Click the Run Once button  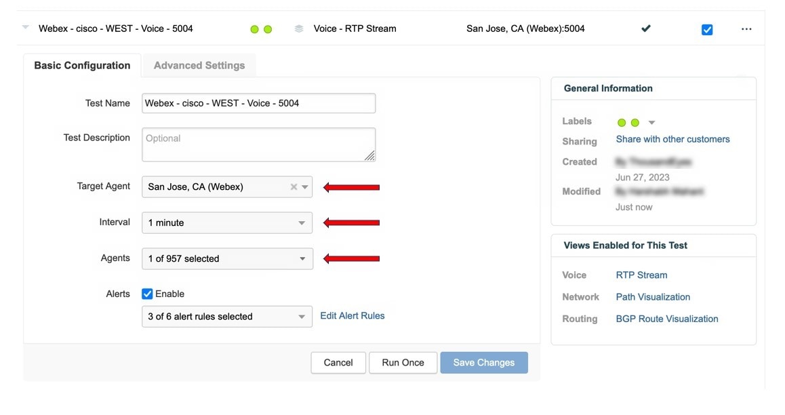[x=403, y=362]
